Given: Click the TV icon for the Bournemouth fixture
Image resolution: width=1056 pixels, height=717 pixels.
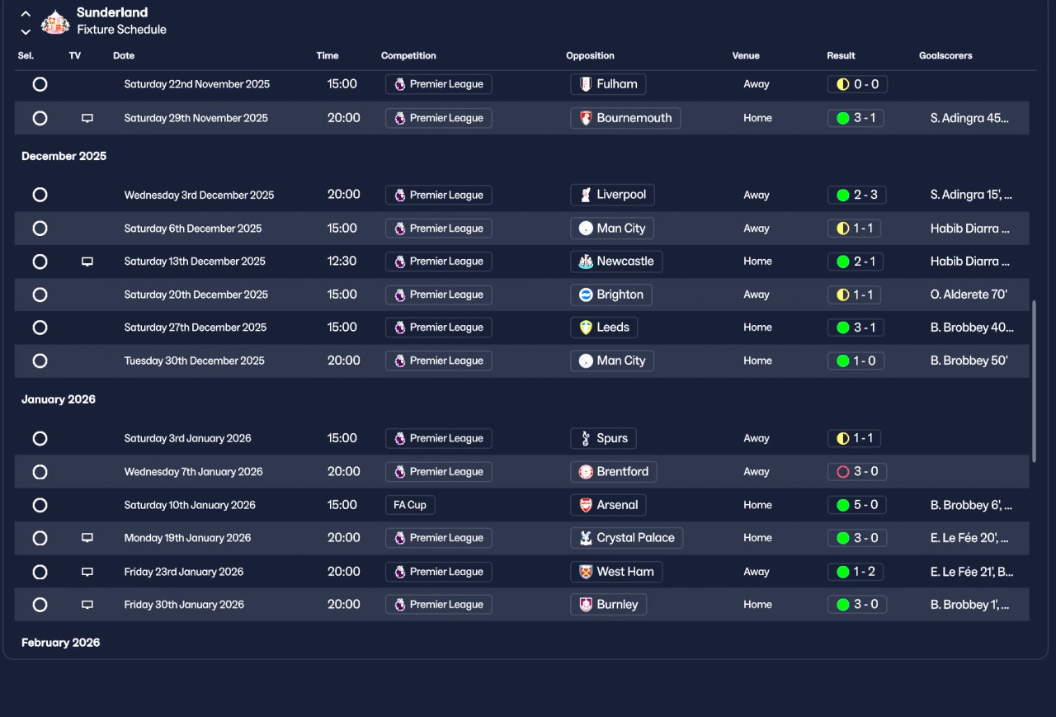Looking at the screenshot, I should (x=87, y=118).
